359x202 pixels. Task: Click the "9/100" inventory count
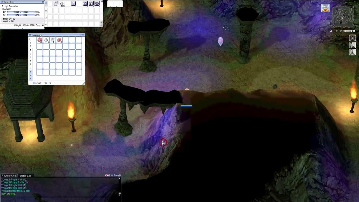(x=38, y=83)
